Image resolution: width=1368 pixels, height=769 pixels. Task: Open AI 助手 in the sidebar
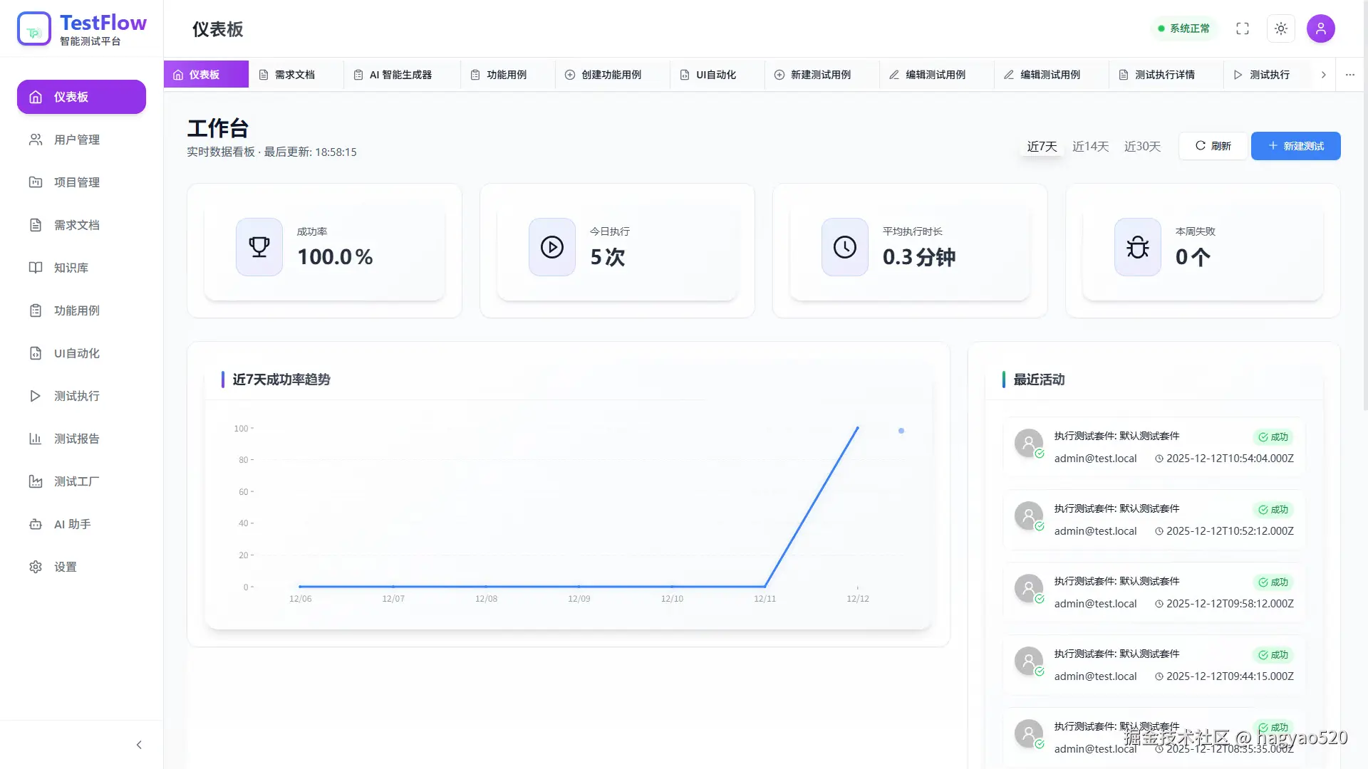click(72, 524)
